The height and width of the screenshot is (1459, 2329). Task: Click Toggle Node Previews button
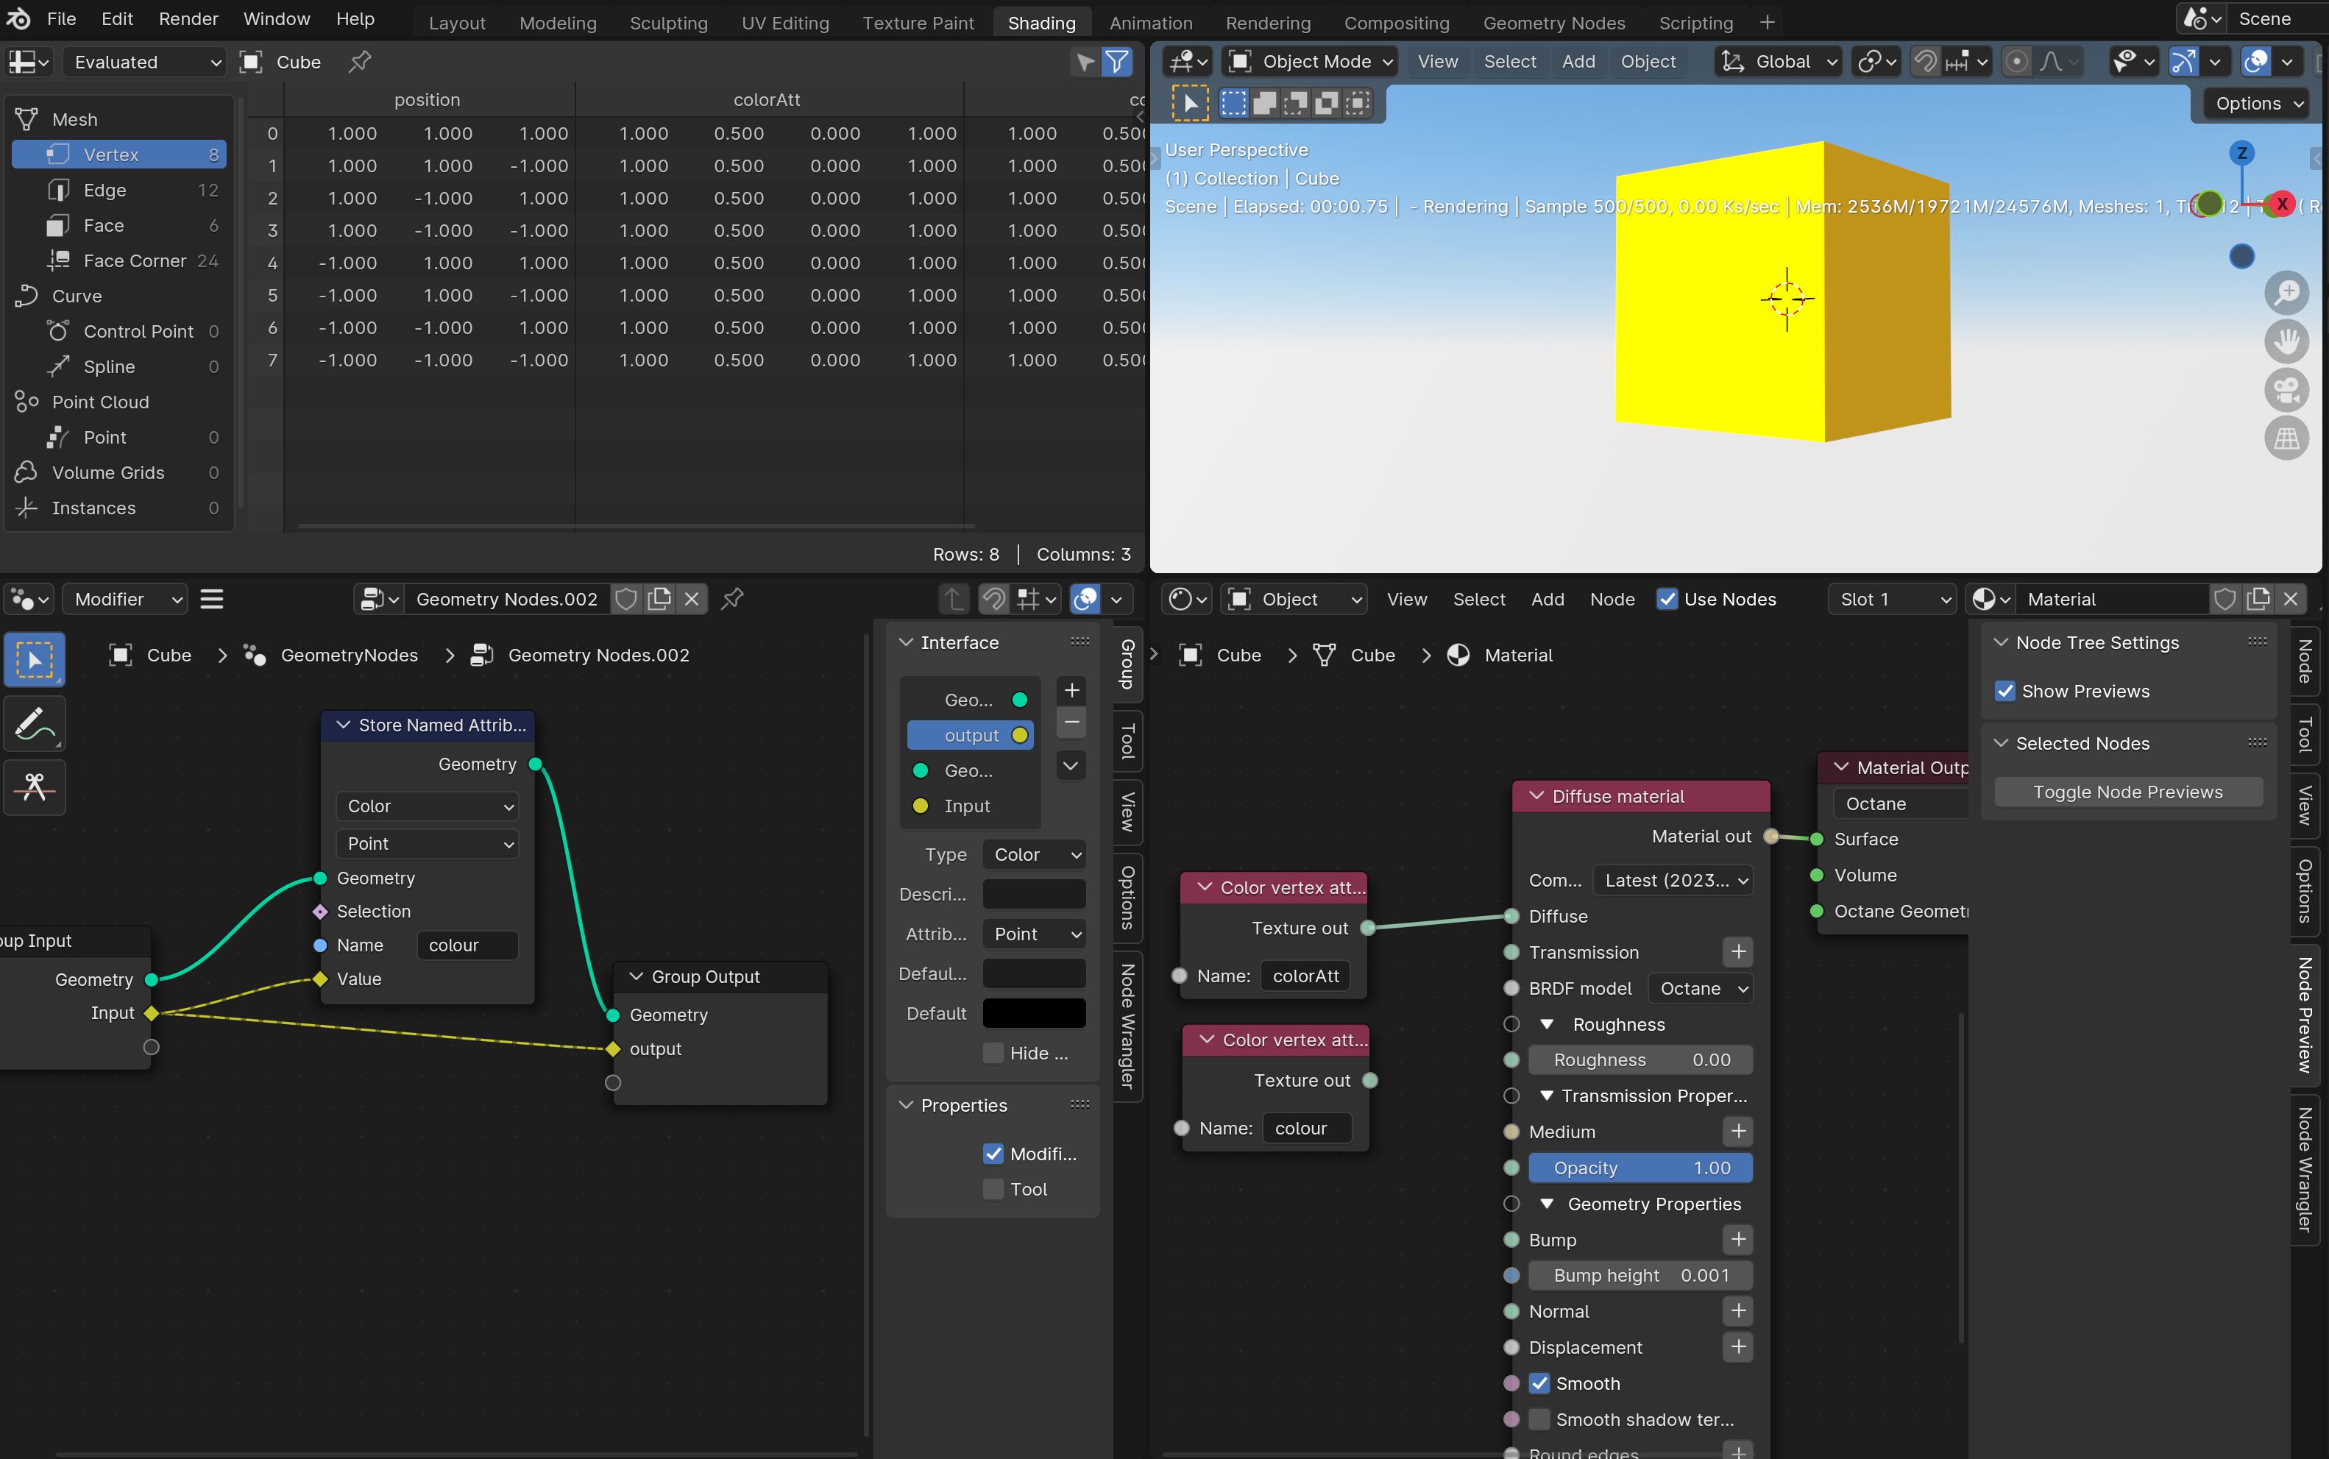coord(2127,792)
